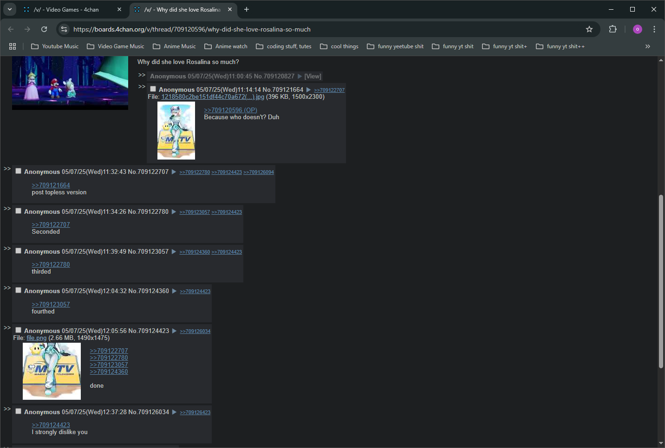Open post menu arrow beside No.709126034
This screenshot has width=665, height=448.
(x=174, y=412)
